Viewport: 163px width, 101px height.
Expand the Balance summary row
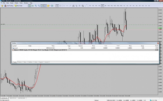(x=13, y=50)
